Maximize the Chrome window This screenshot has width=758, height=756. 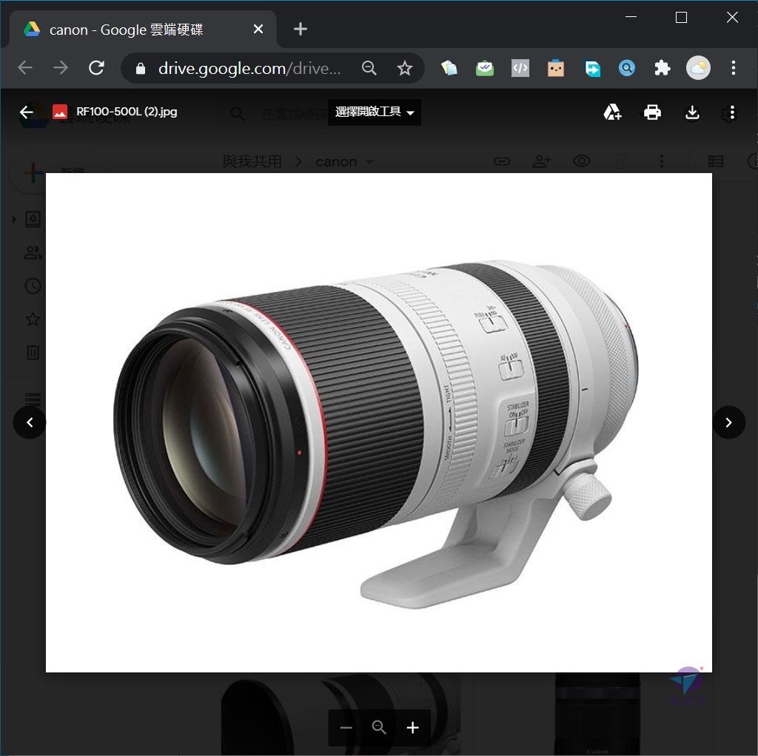coord(681,18)
